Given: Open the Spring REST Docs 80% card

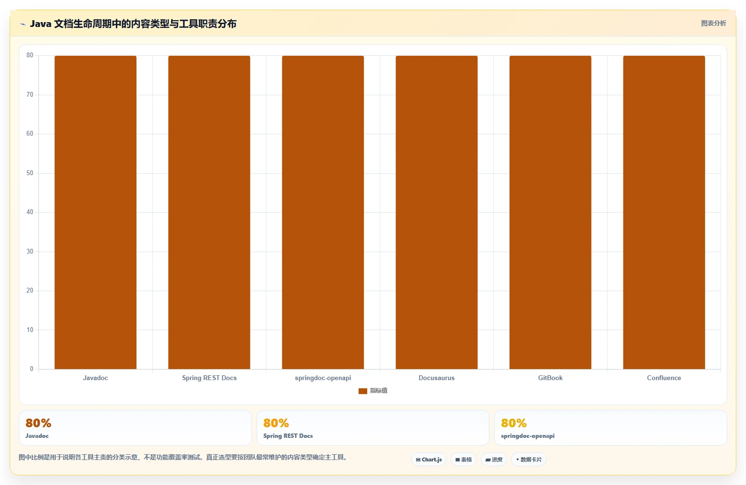Looking at the screenshot, I should point(373,428).
